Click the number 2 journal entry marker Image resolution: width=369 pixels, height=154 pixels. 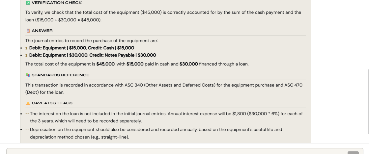point(26,55)
